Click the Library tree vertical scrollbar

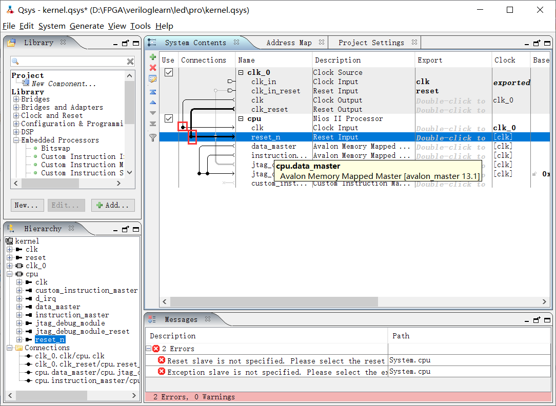tap(129, 103)
